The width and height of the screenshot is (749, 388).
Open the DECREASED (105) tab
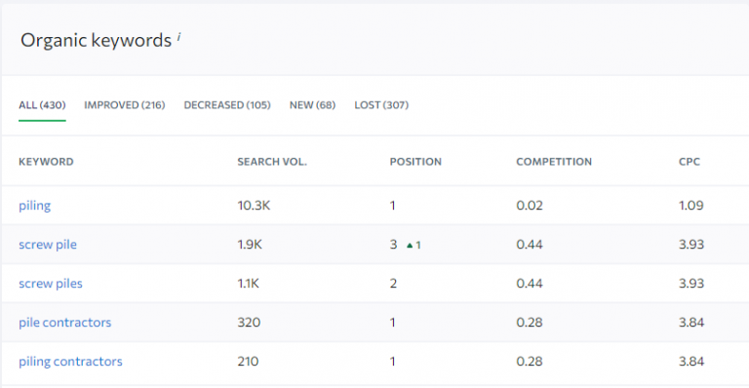click(227, 105)
